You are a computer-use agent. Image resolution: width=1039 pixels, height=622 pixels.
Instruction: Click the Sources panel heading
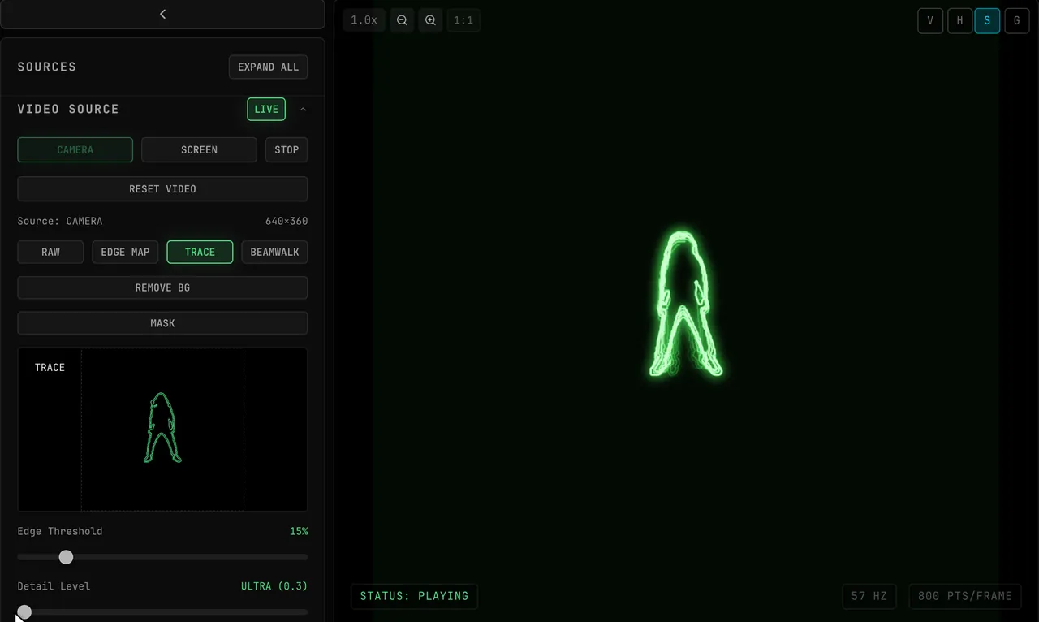tap(47, 67)
